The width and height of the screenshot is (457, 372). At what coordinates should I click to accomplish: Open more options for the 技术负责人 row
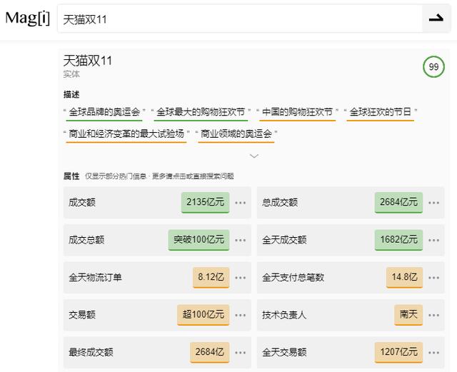434,315
